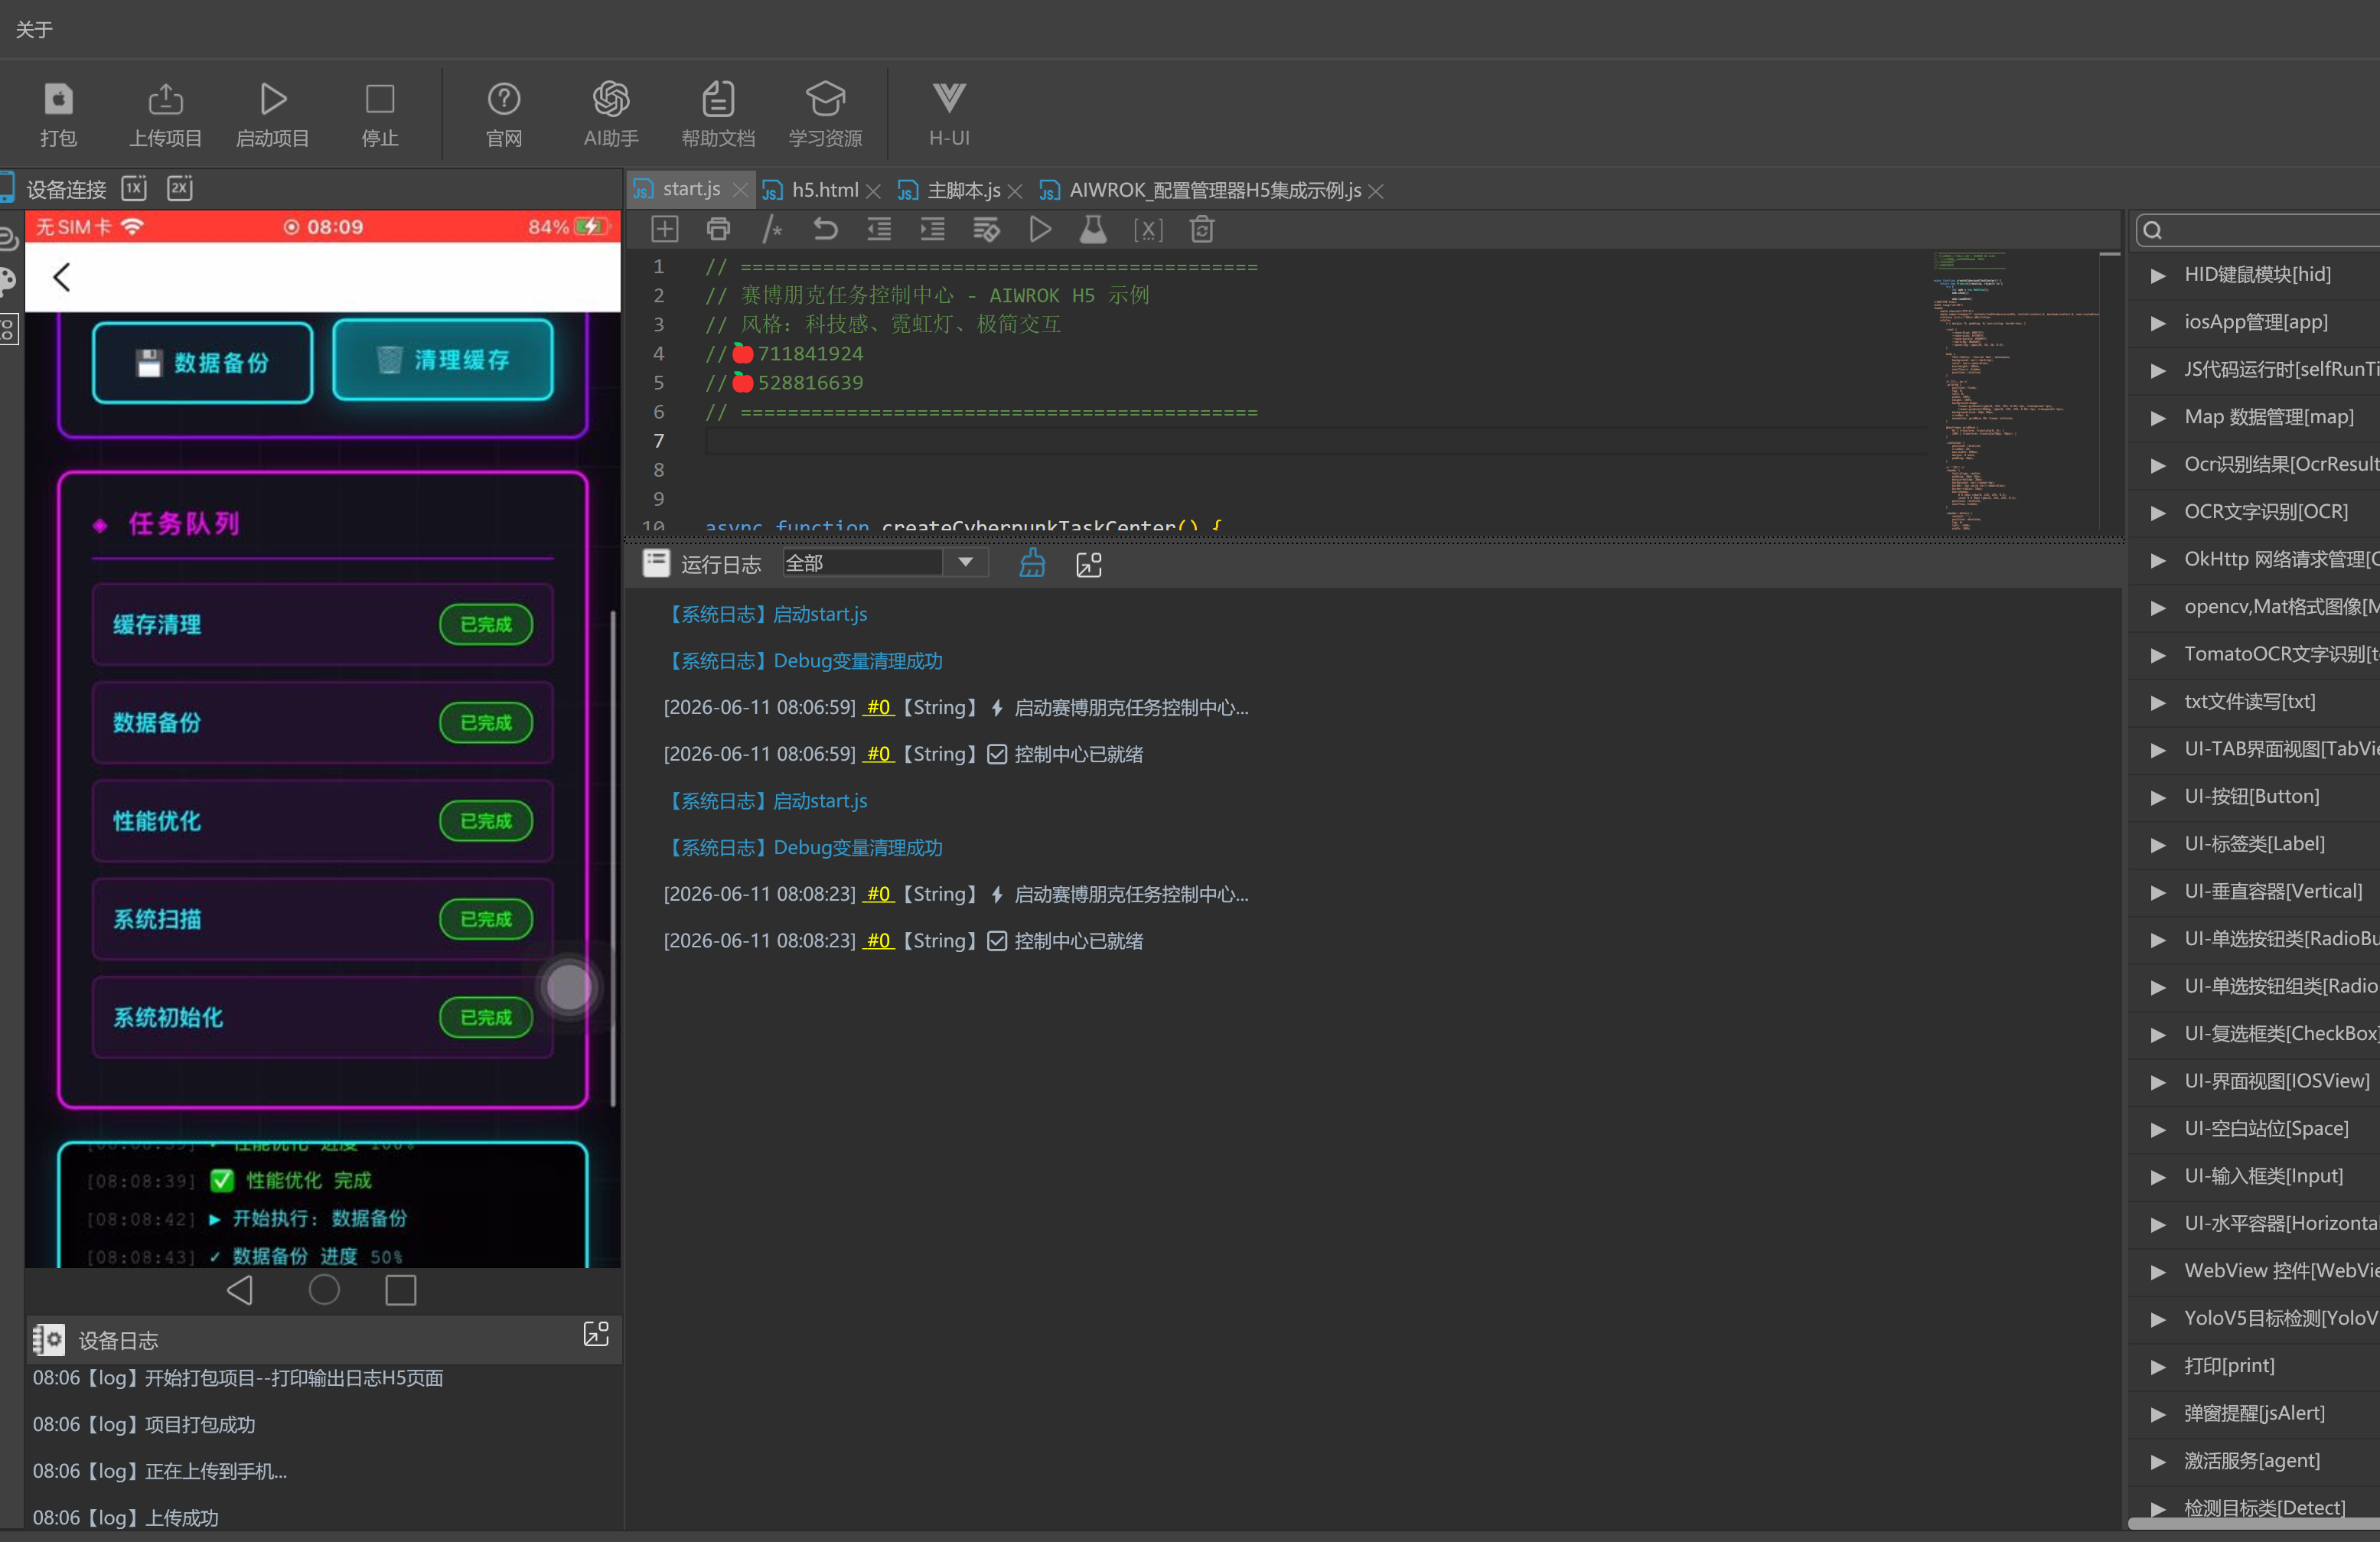
Task: Click the floating assistive touch circle
Action: click(x=569, y=988)
